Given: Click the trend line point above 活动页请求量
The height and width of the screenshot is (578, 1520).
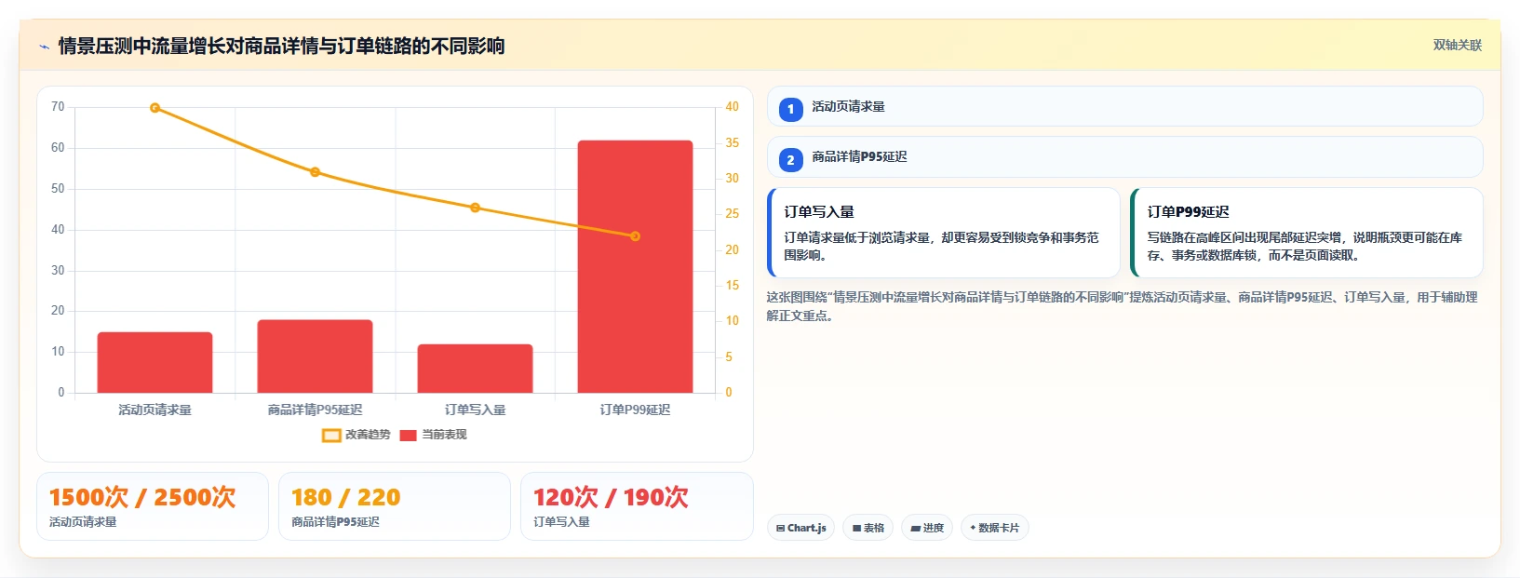Looking at the screenshot, I should click(155, 108).
